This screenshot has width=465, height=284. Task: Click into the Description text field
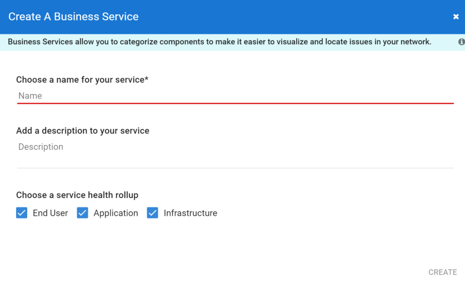[x=235, y=147]
